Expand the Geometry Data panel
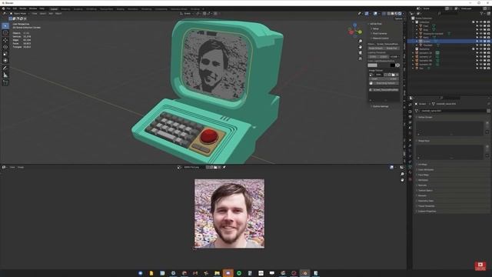492x277 pixels. click(x=425, y=201)
